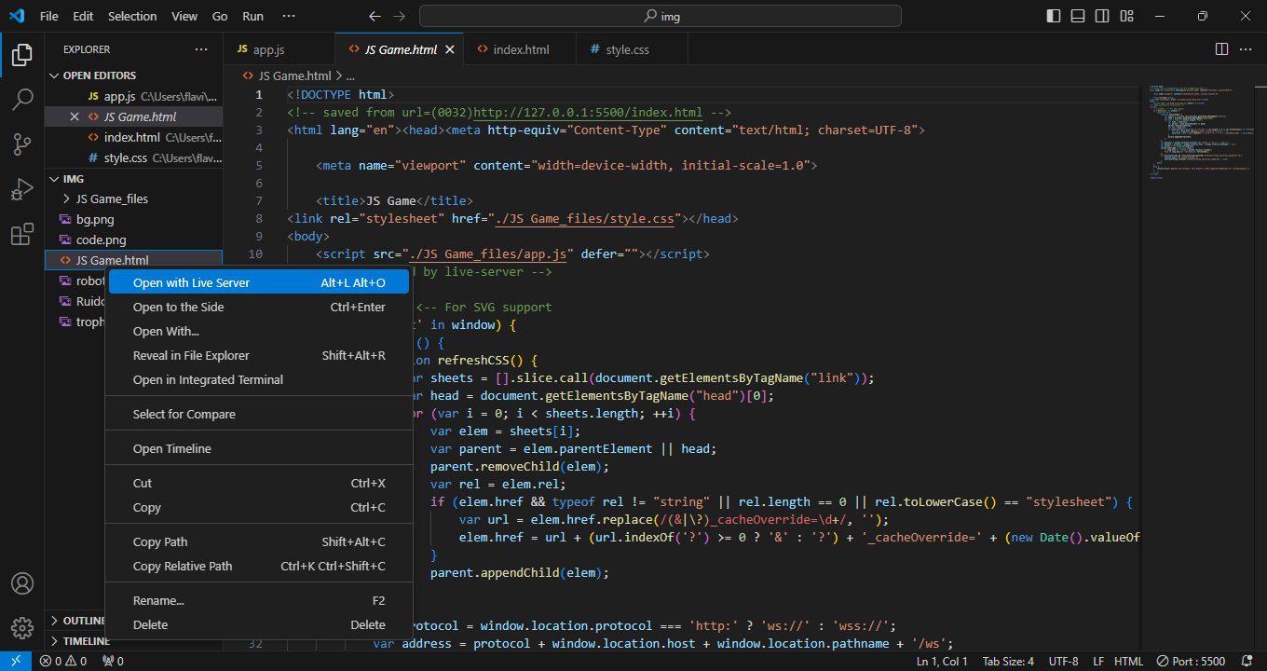1267x671 pixels.
Task: Click the Port : 5500 Live Server indicator
Action: pyautogui.click(x=1192, y=661)
